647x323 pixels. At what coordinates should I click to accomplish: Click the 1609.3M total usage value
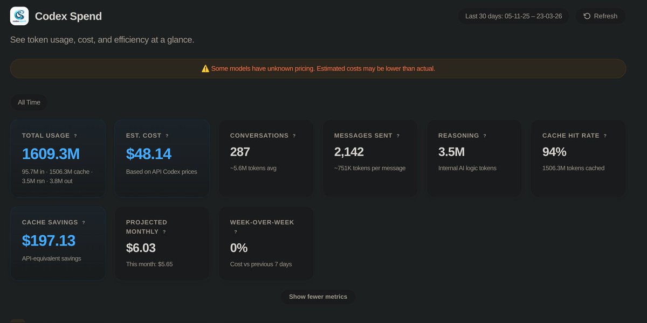51,154
